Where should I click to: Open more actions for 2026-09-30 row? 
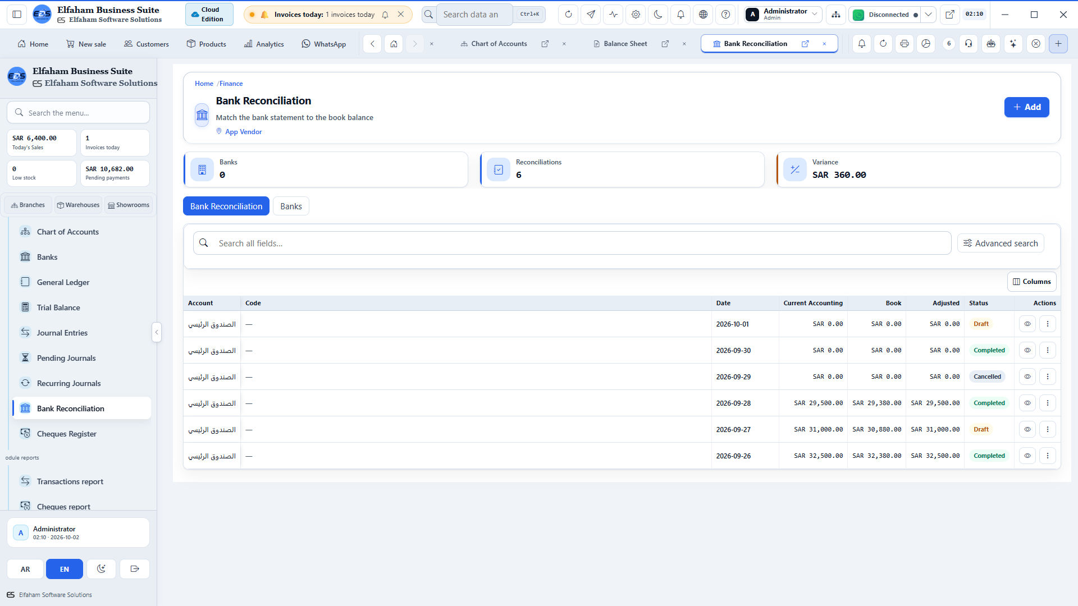click(1047, 350)
